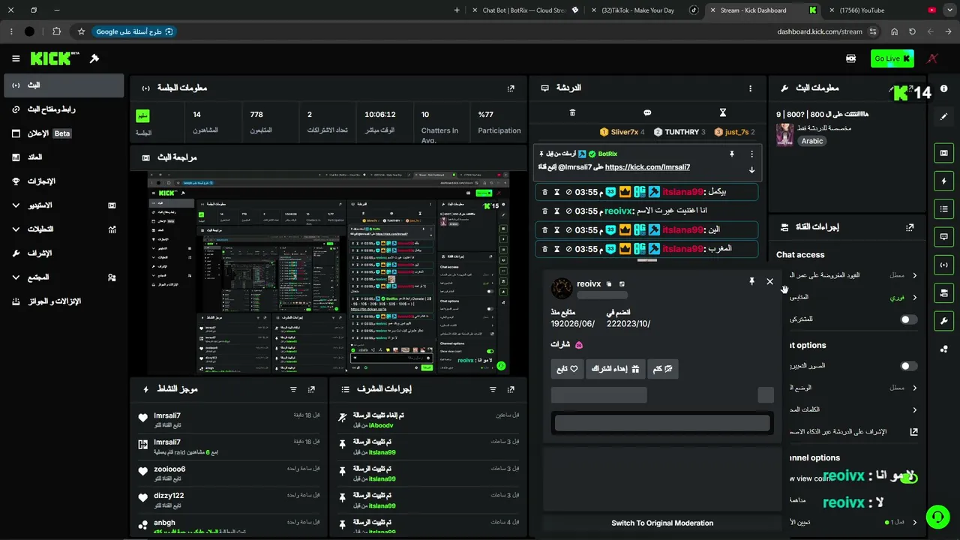
Task: Toggle the subscribers-only chat switch
Action: [x=908, y=319]
